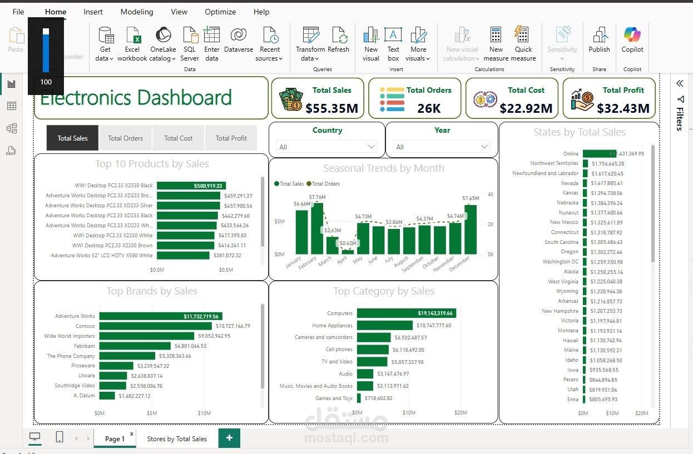Switch to the Insert ribbon tab
This screenshot has width=693, height=454.
(x=93, y=12)
